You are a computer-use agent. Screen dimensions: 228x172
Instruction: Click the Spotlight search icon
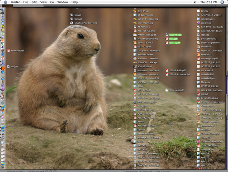[222, 2]
